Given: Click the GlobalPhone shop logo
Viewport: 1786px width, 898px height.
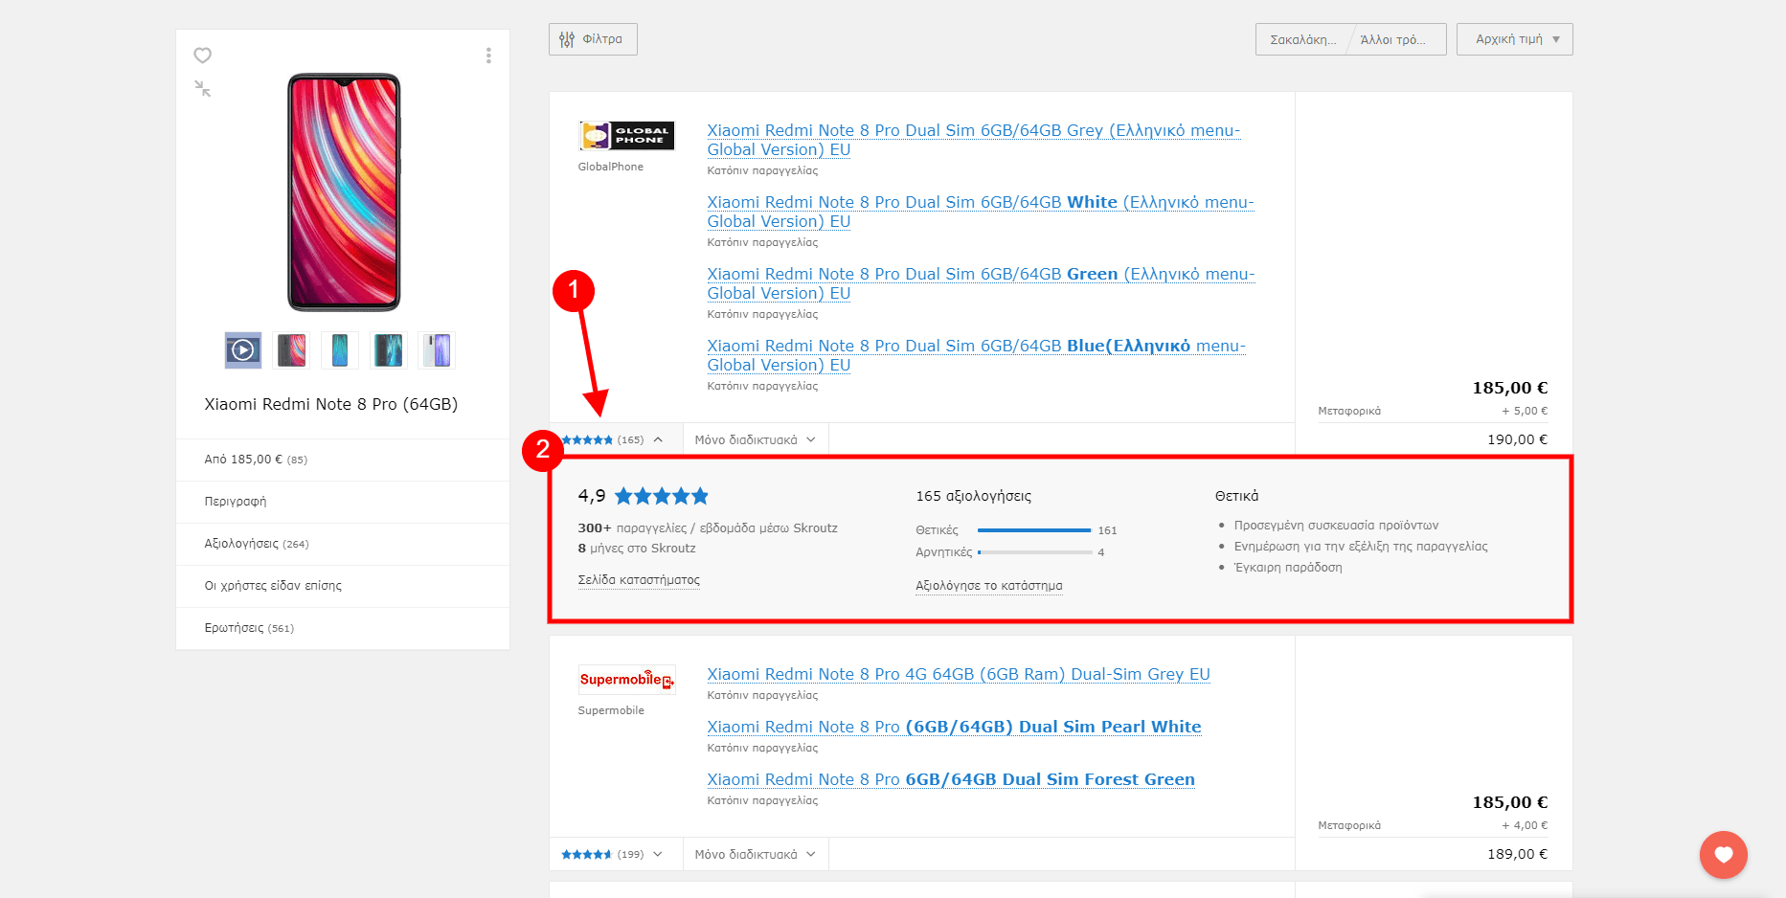Looking at the screenshot, I should [626, 136].
